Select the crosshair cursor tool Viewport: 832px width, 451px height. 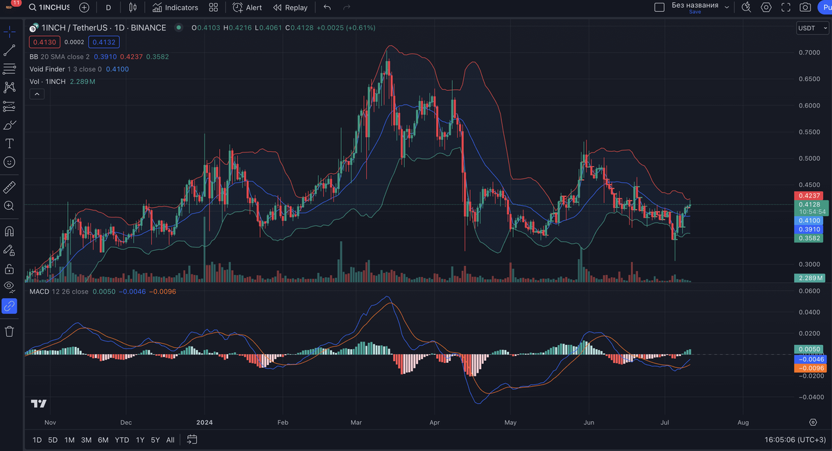[x=10, y=32]
